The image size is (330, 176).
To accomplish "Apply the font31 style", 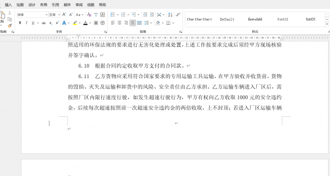I will click(x=311, y=19).
